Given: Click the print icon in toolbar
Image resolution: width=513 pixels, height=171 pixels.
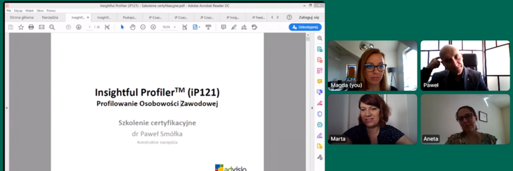Looking at the screenshot, I should click(31, 27).
